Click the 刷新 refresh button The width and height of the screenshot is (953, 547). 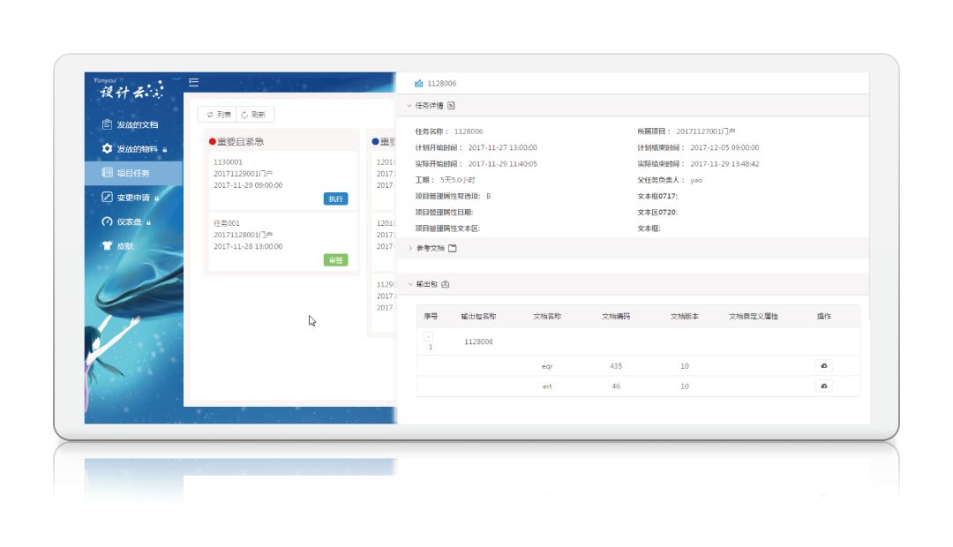pos(253,115)
